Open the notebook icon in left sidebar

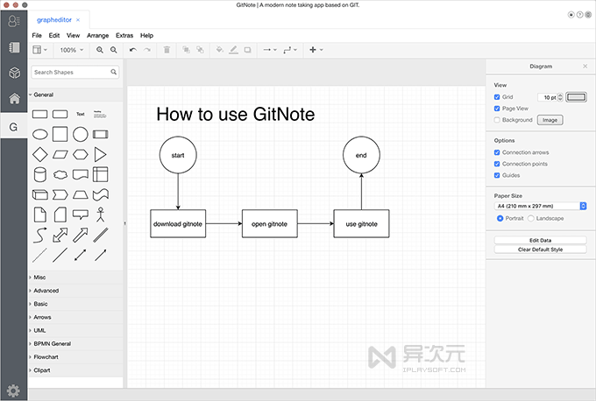click(x=14, y=47)
